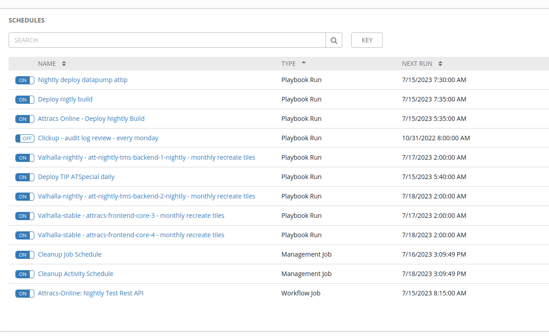This screenshot has height=336, width=549.
Task: Toggle off Deploy nigtly build schedule
Action: tap(25, 100)
